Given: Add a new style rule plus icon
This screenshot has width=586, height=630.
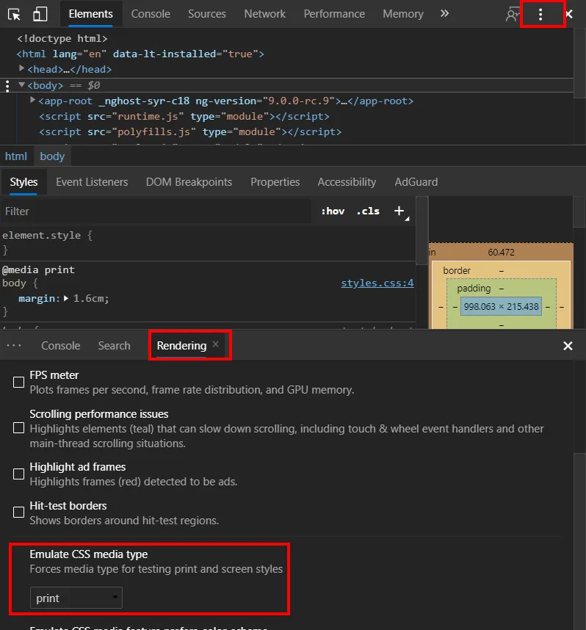Looking at the screenshot, I should click(x=399, y=211).
